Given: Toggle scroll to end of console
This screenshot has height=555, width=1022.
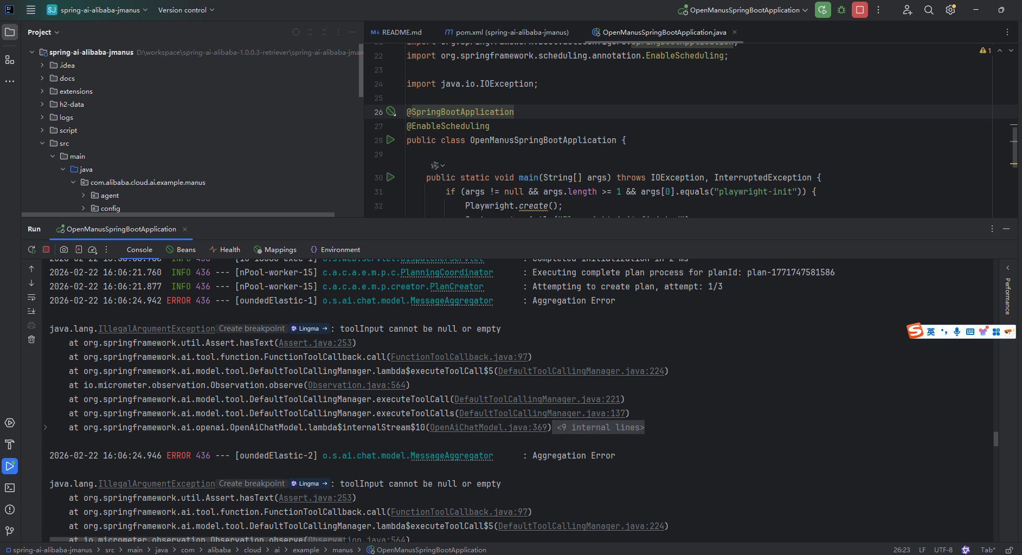Looking at the screenshot, I should click(x=31, y=311).
